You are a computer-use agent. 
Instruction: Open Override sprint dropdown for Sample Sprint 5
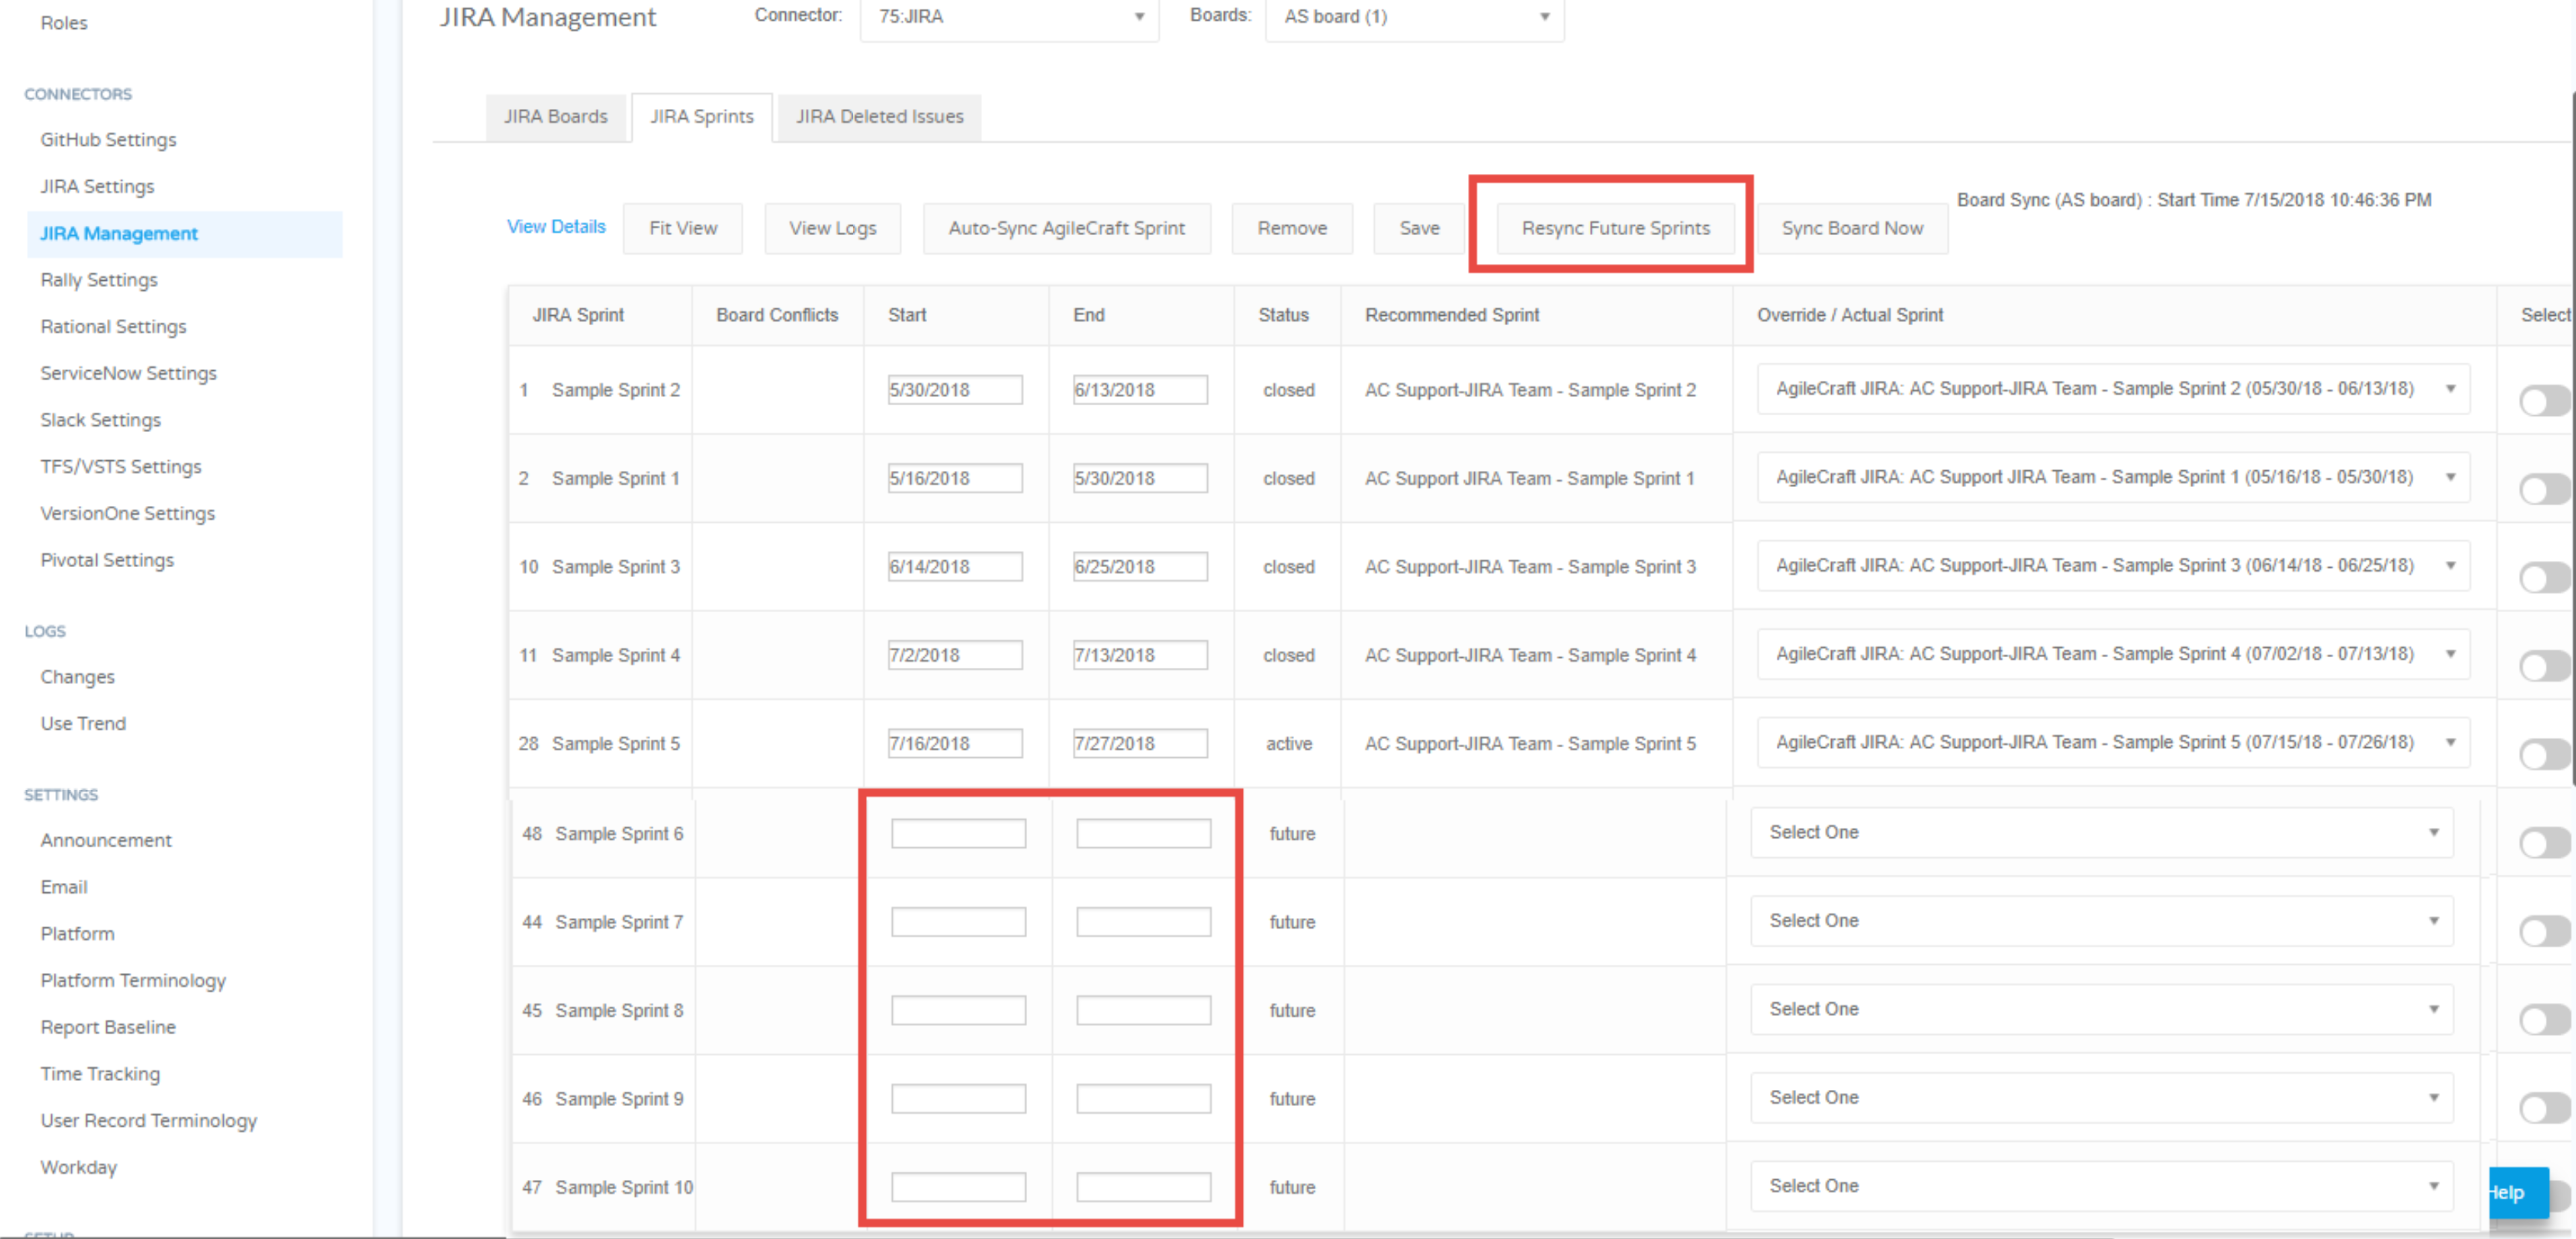(x=2112, y=742)
